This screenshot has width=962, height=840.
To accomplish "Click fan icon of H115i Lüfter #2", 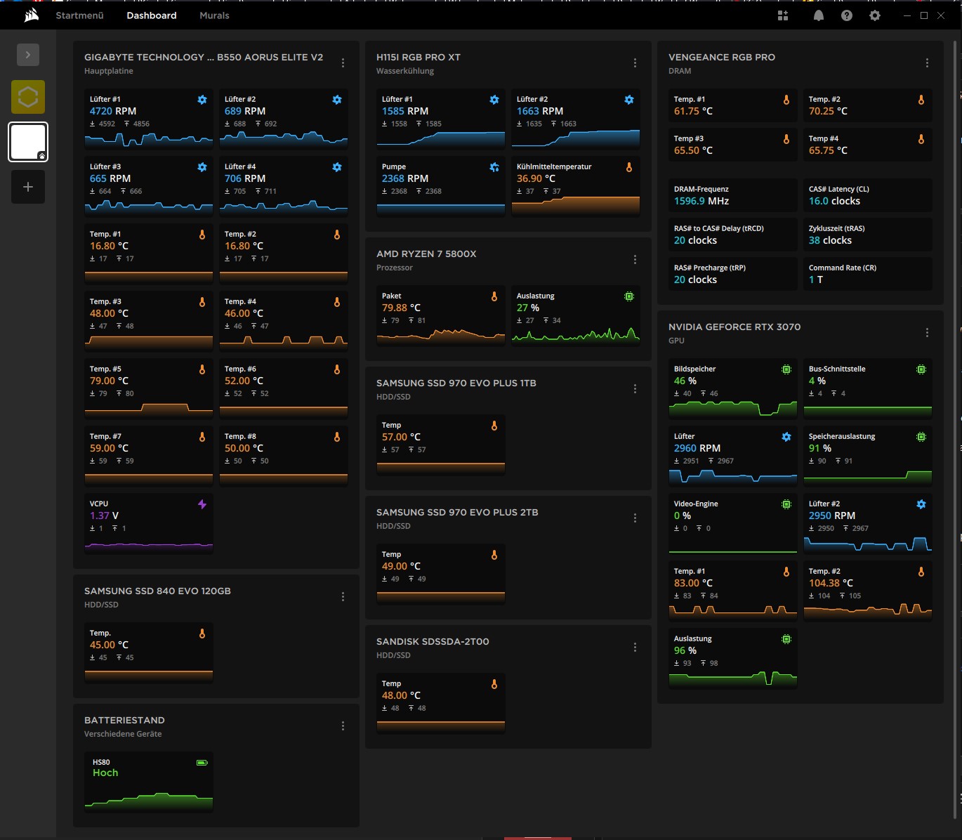I will tap(629, 100).
